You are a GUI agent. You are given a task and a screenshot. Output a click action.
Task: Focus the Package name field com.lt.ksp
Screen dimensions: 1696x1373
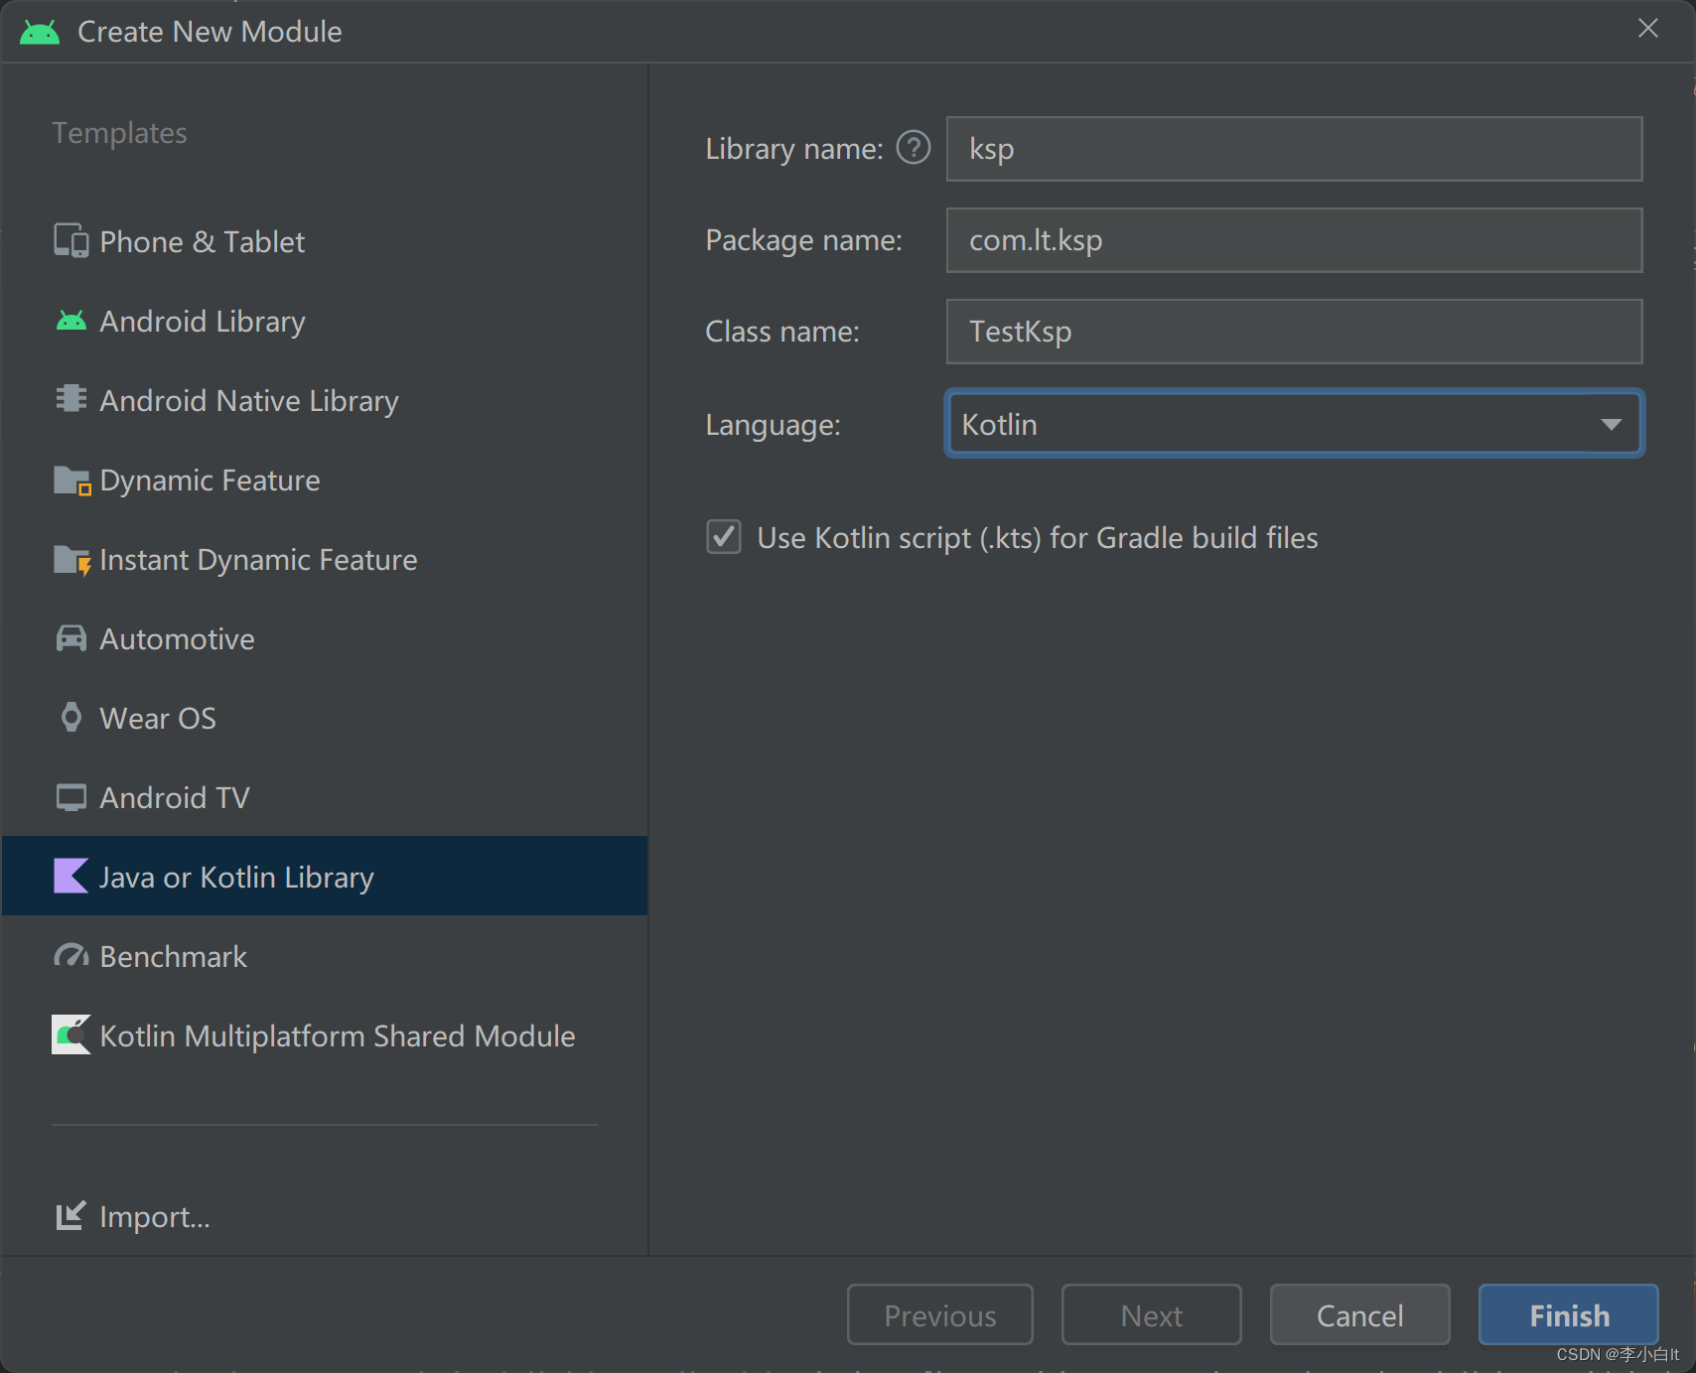[x=1294, y=240]
